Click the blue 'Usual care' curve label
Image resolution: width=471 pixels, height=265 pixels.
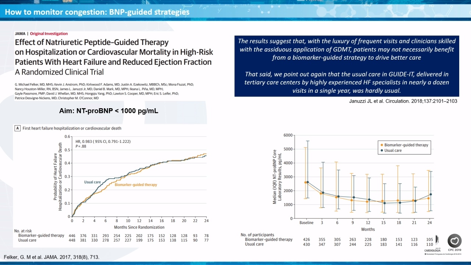(92, 182)
